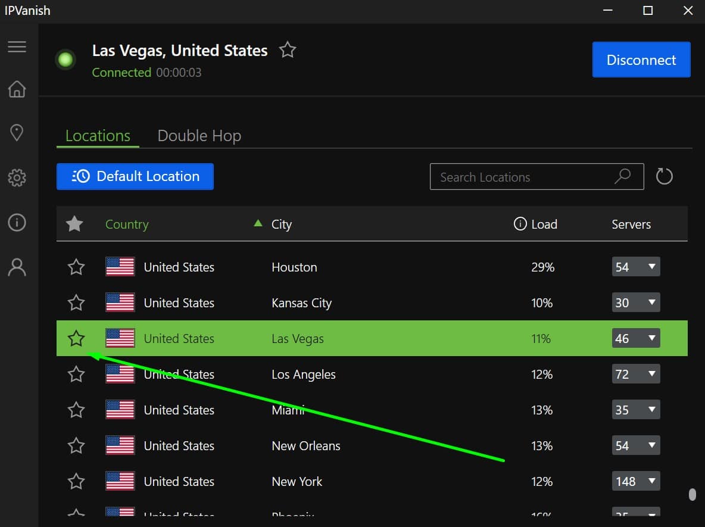
Task: Go to Home via sidebar icon
Action: click(17, 89)
